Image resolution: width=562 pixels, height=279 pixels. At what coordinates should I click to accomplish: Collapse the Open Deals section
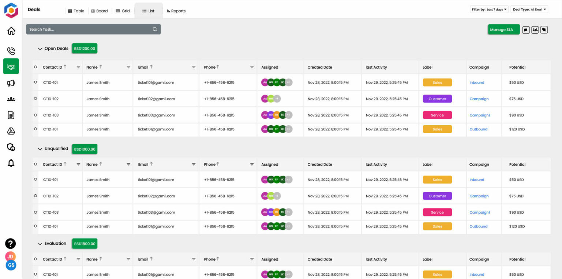click(40, 49)
